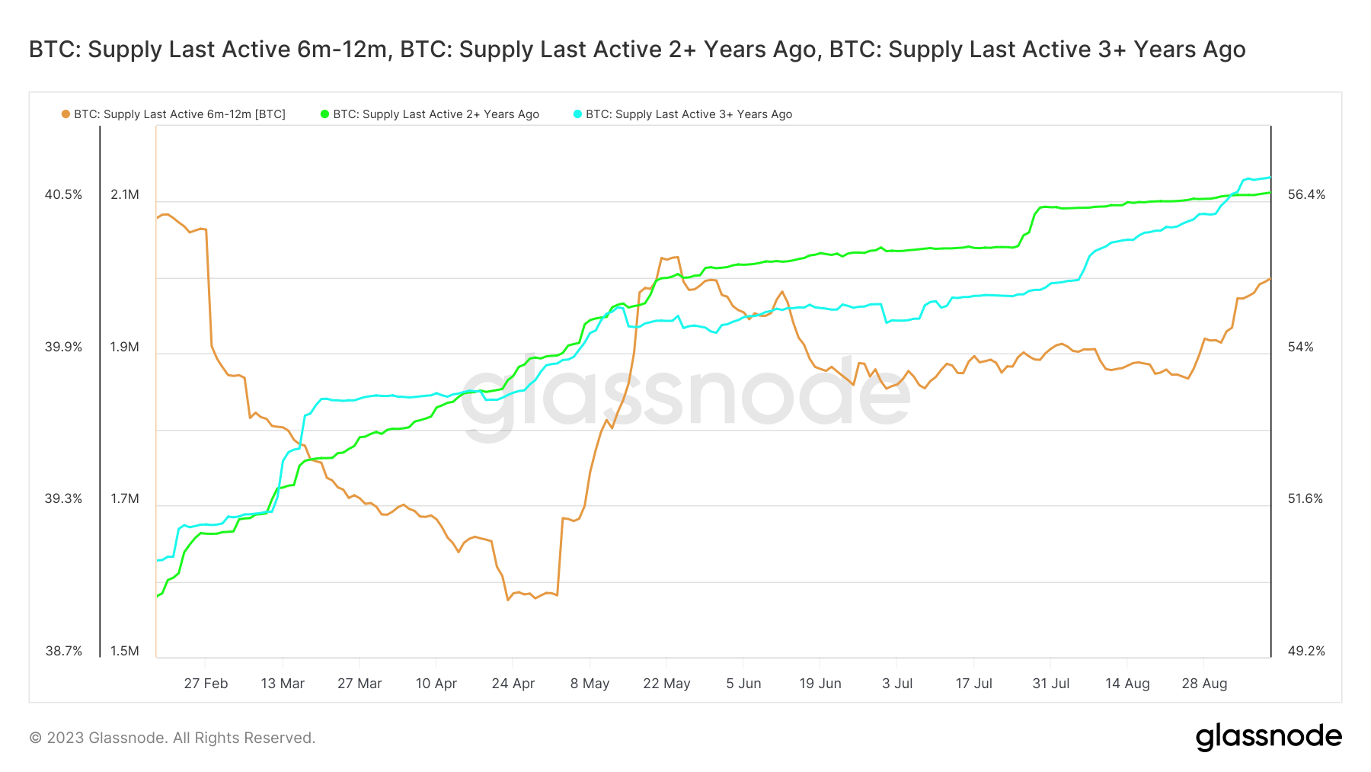Click the 56.4% right axis value
This screenshot has width=1371, height=772.
tap(1306, 195)
